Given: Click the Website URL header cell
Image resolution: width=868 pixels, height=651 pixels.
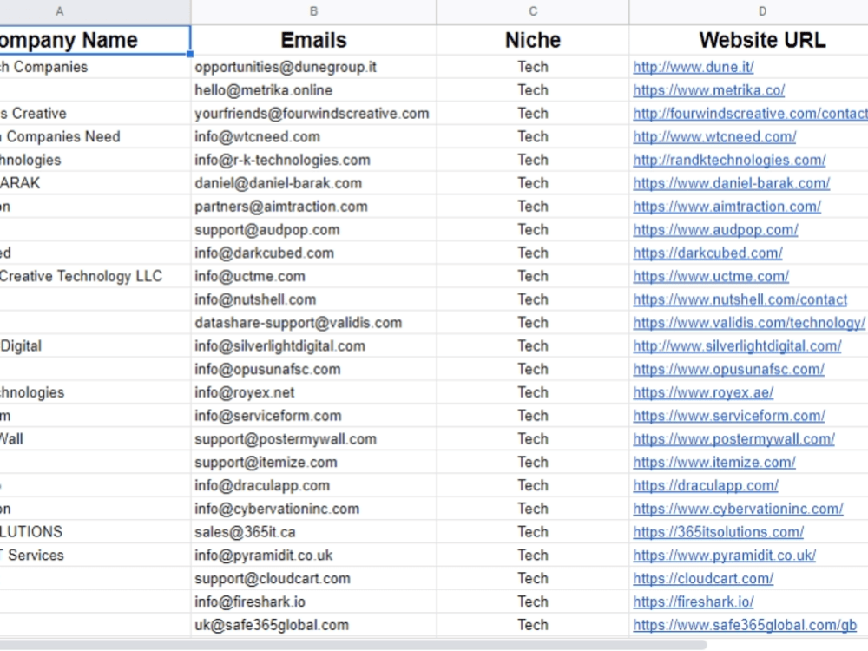Looking at the screenshot, I should tap(748, 40).
